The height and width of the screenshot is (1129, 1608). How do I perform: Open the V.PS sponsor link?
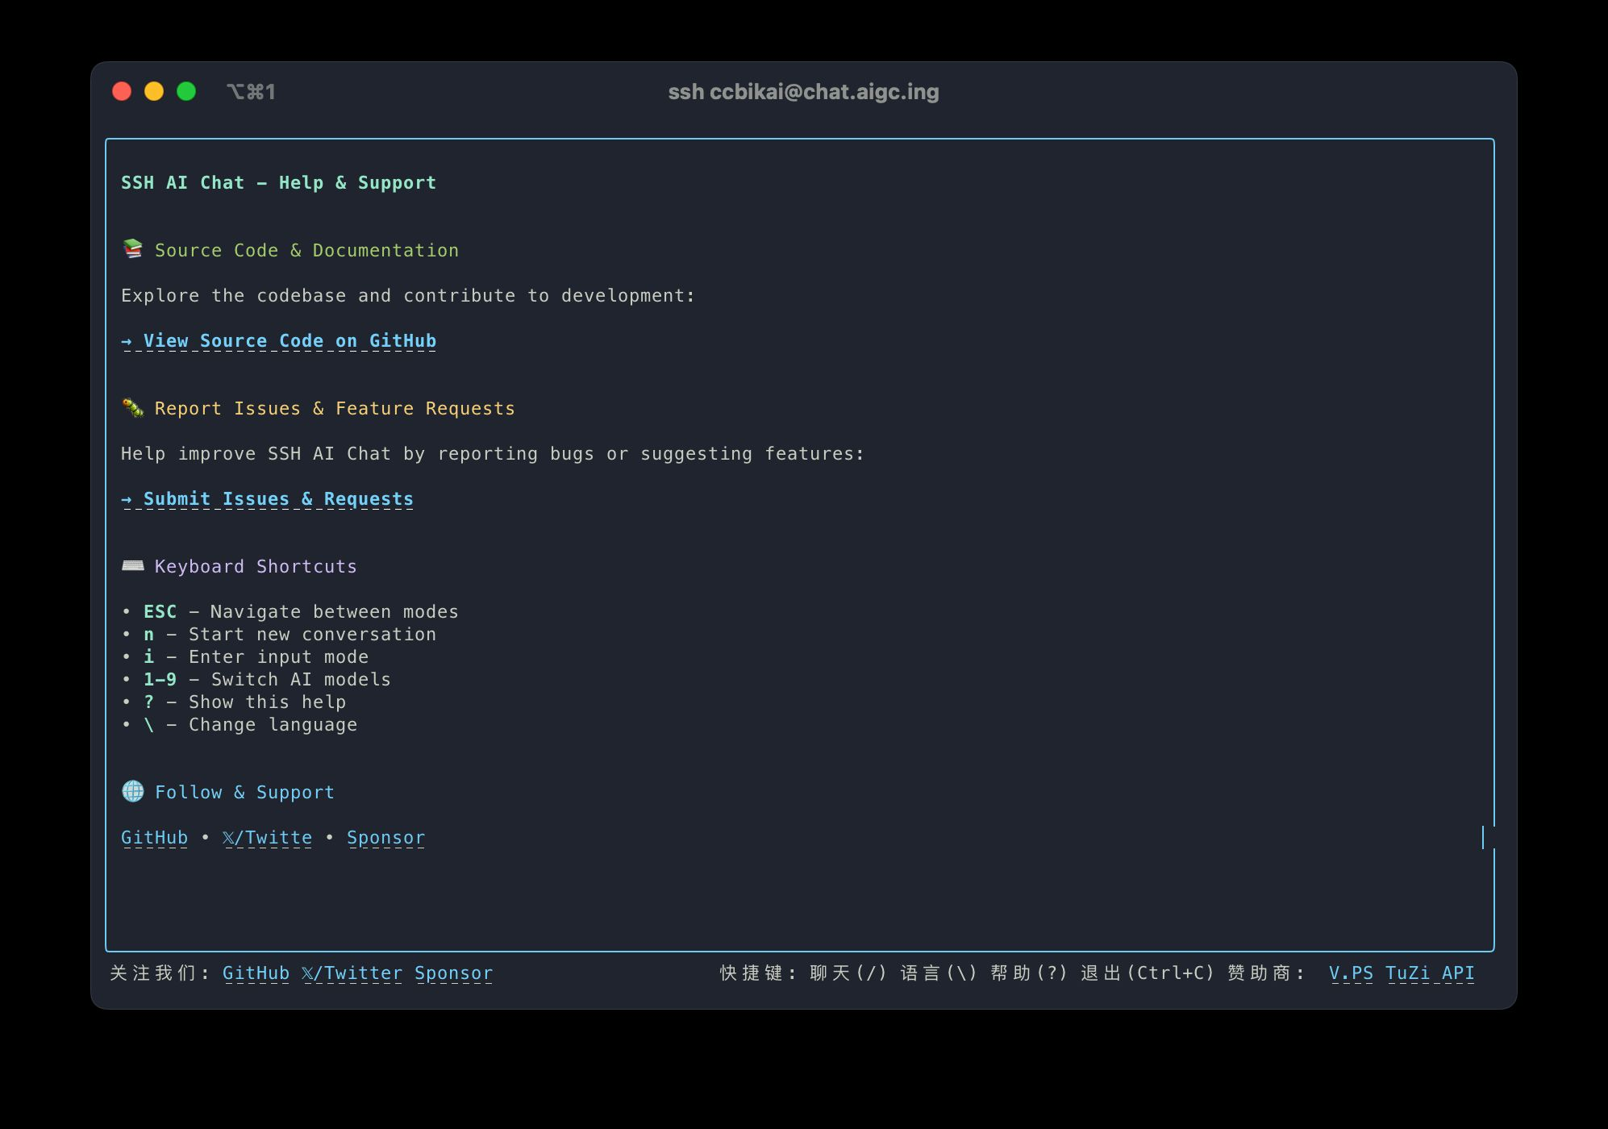point(1351,973)
